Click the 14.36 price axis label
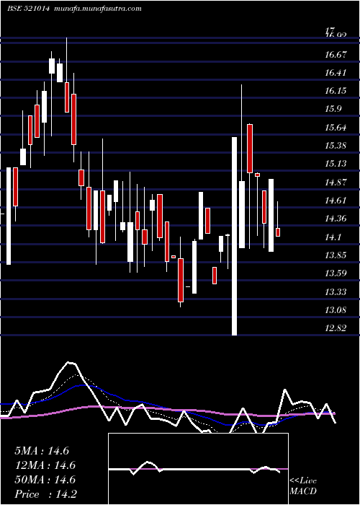Viewport: 360px width, 505px height. point(336,219)
